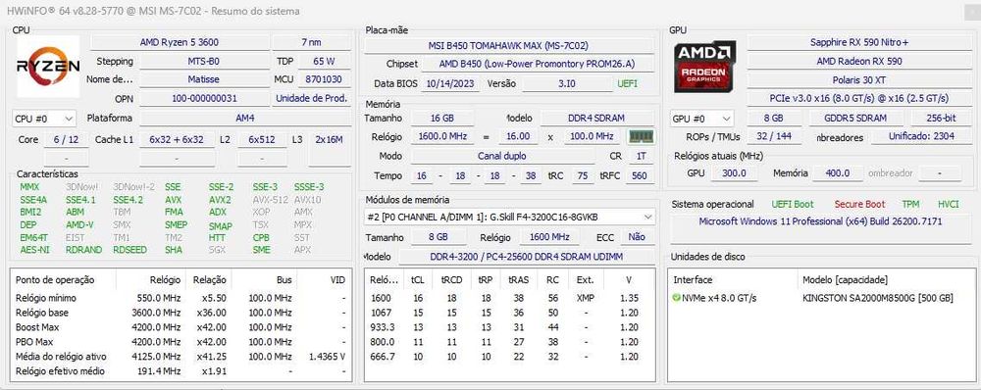Click the green memory module icon

tap(641, 136)
